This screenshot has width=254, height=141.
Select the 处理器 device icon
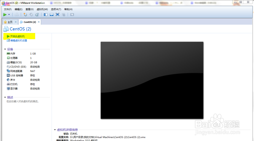pos(8,58)
